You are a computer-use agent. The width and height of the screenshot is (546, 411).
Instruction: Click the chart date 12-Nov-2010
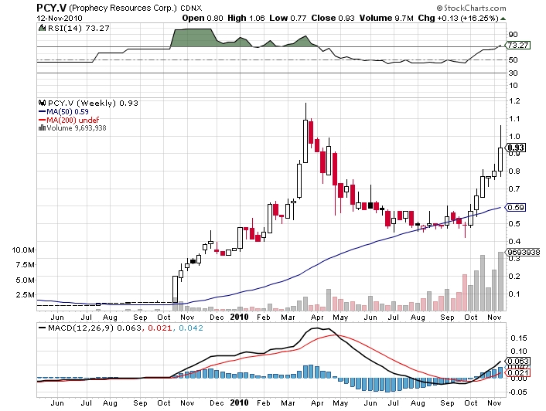[x=60, y=18]
